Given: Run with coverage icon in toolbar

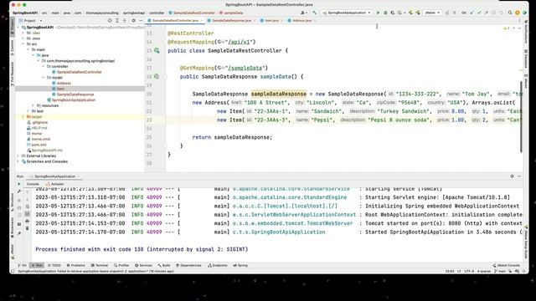Looking at the screenshot, I should point(393,13).
